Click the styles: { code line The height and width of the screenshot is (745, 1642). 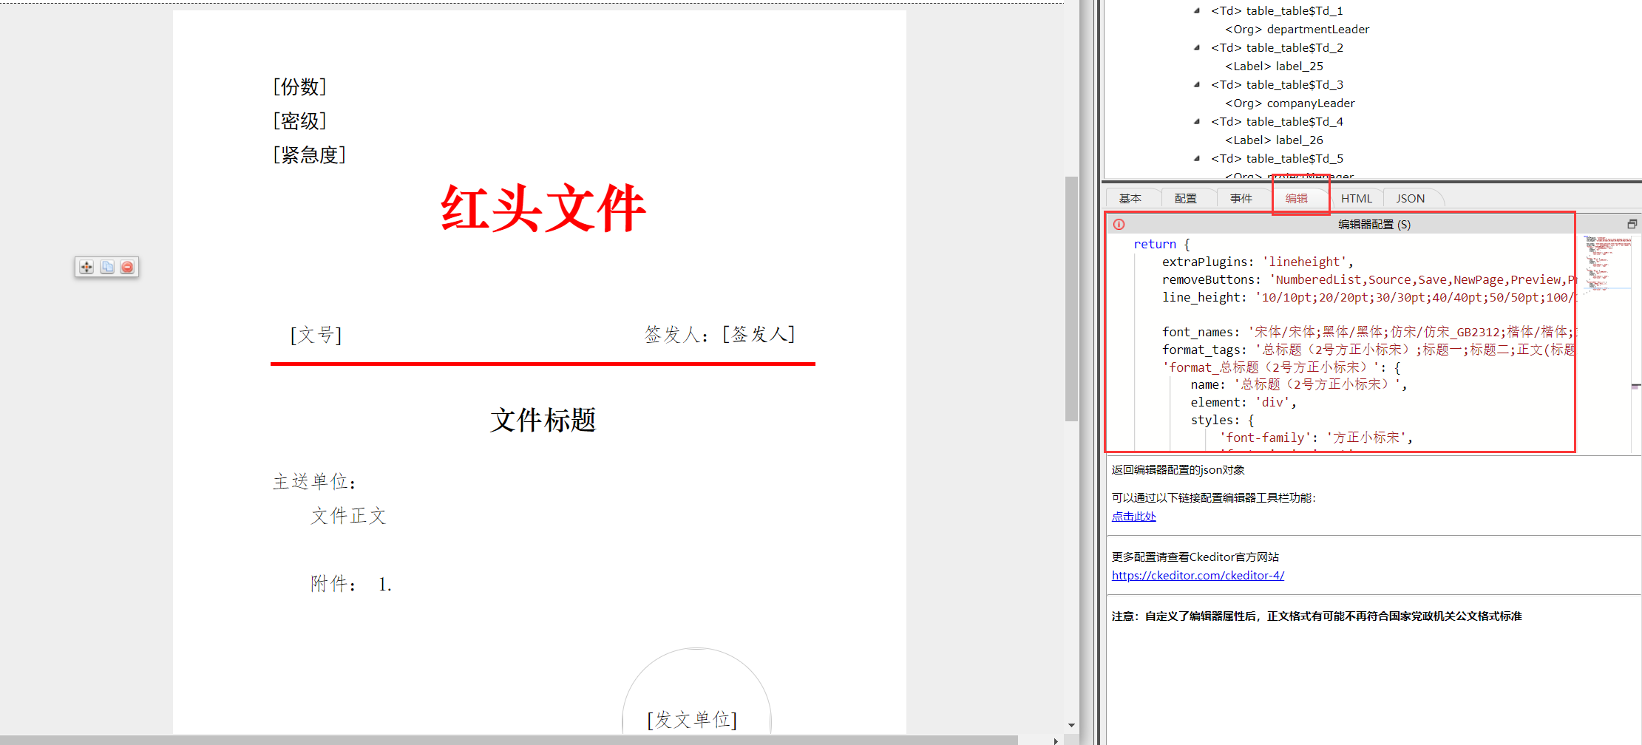tap(1222, 420)
